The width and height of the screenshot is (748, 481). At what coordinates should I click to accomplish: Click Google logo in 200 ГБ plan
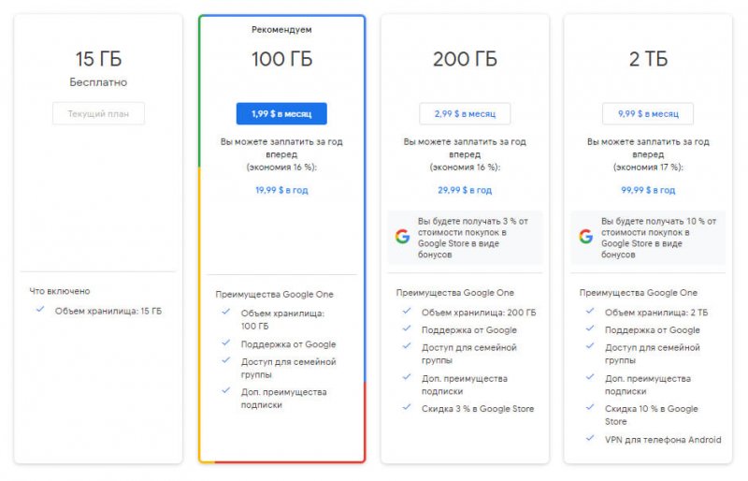pyautogui.click(x=402, y=237)
